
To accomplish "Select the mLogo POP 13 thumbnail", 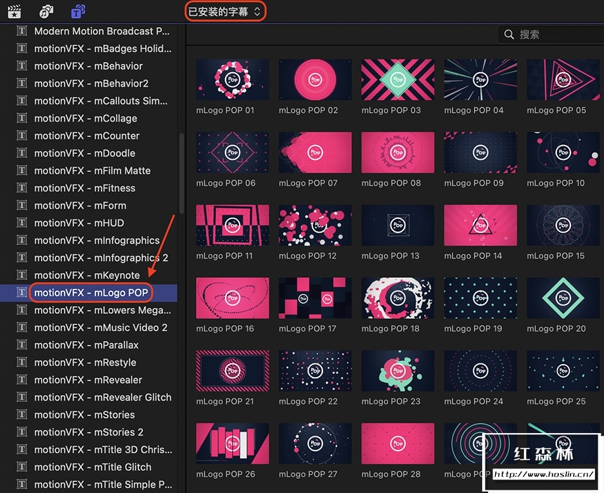I will tap(398, 226).
